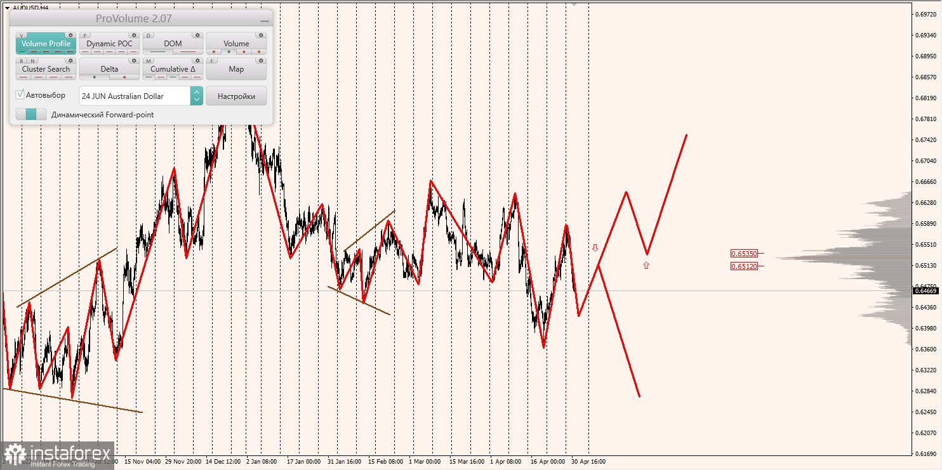
Task: Enable the Delta module
Action: [109, 69]
